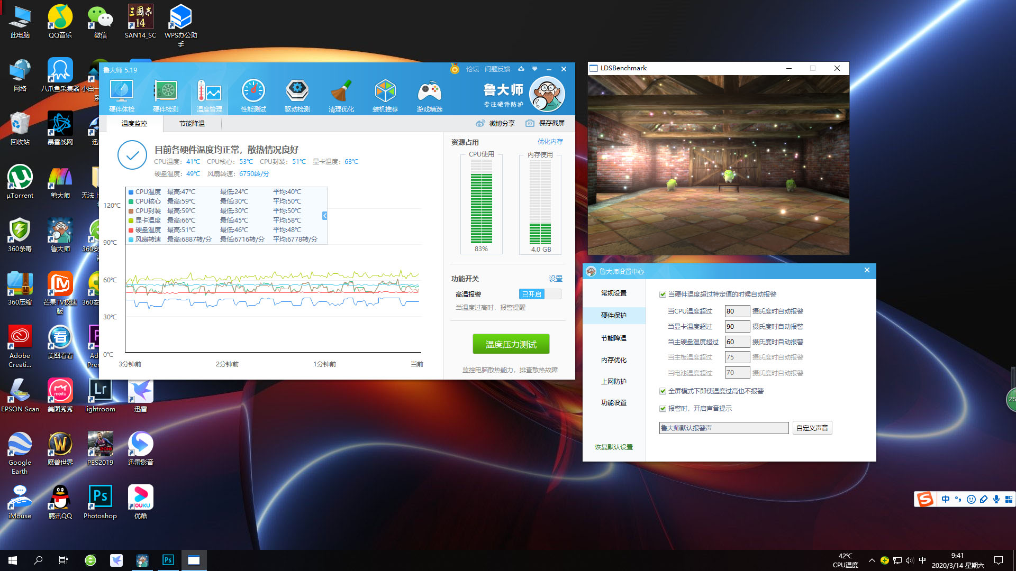Uncheck automatic alarm when temperature exceeds value
1016x571 pixels.
(x=663, y=294)
